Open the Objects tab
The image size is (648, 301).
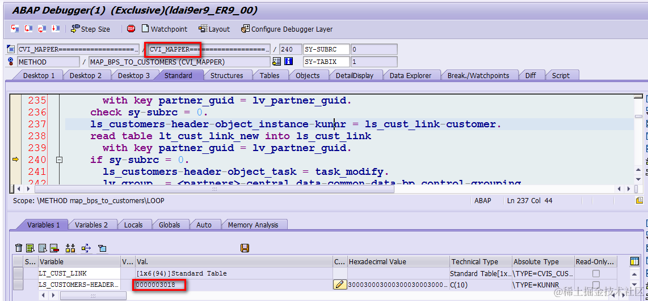(308, 75)
